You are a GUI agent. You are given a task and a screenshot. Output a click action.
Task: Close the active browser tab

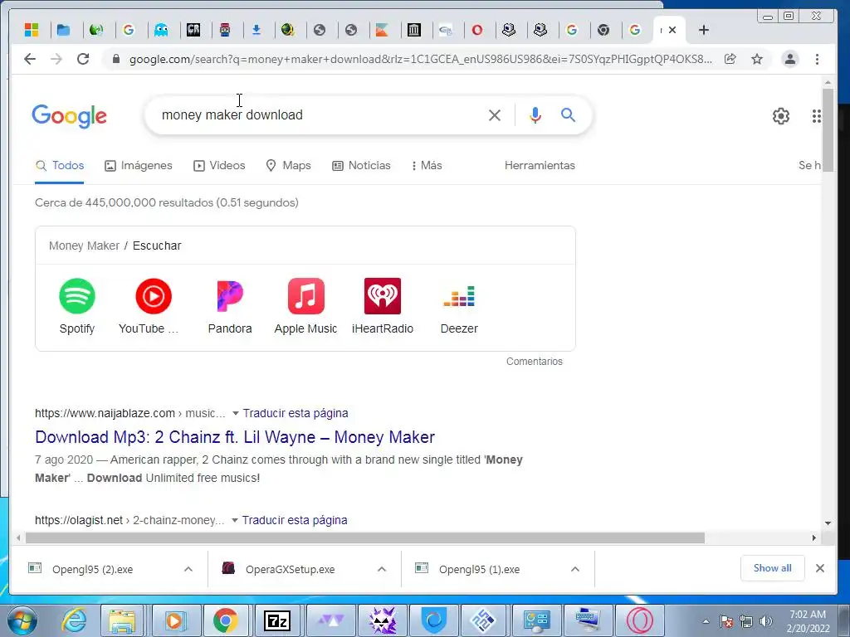click(672, 30)
